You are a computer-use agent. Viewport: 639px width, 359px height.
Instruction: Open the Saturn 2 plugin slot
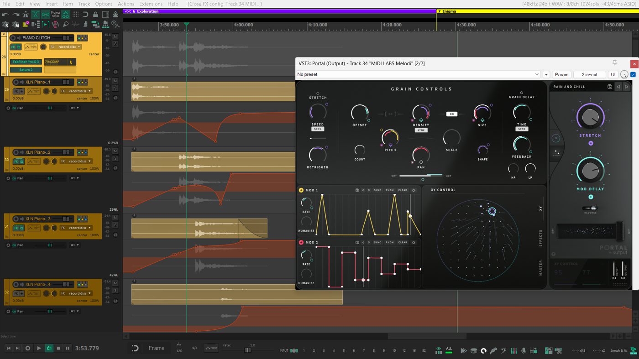coord(26,70)
